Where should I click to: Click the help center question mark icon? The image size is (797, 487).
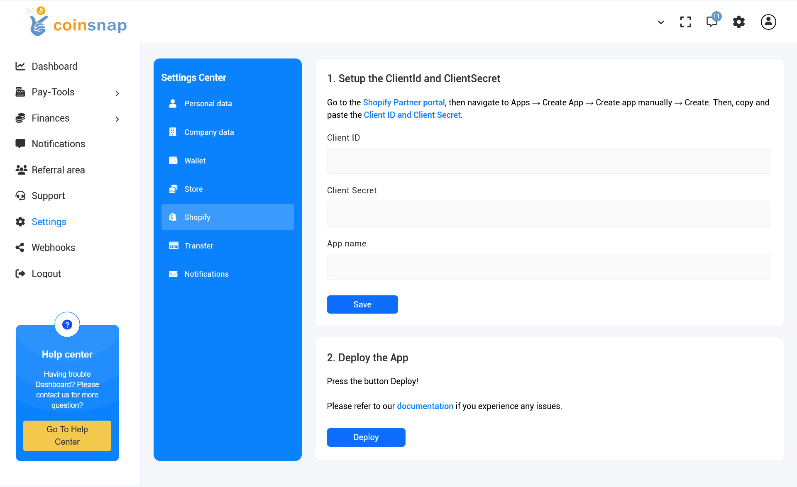67,325
